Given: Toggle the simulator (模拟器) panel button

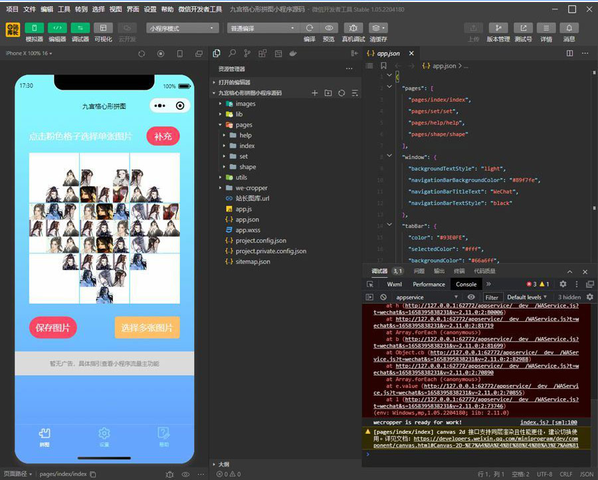Looking at the screenshot, I should coord(34,28).
